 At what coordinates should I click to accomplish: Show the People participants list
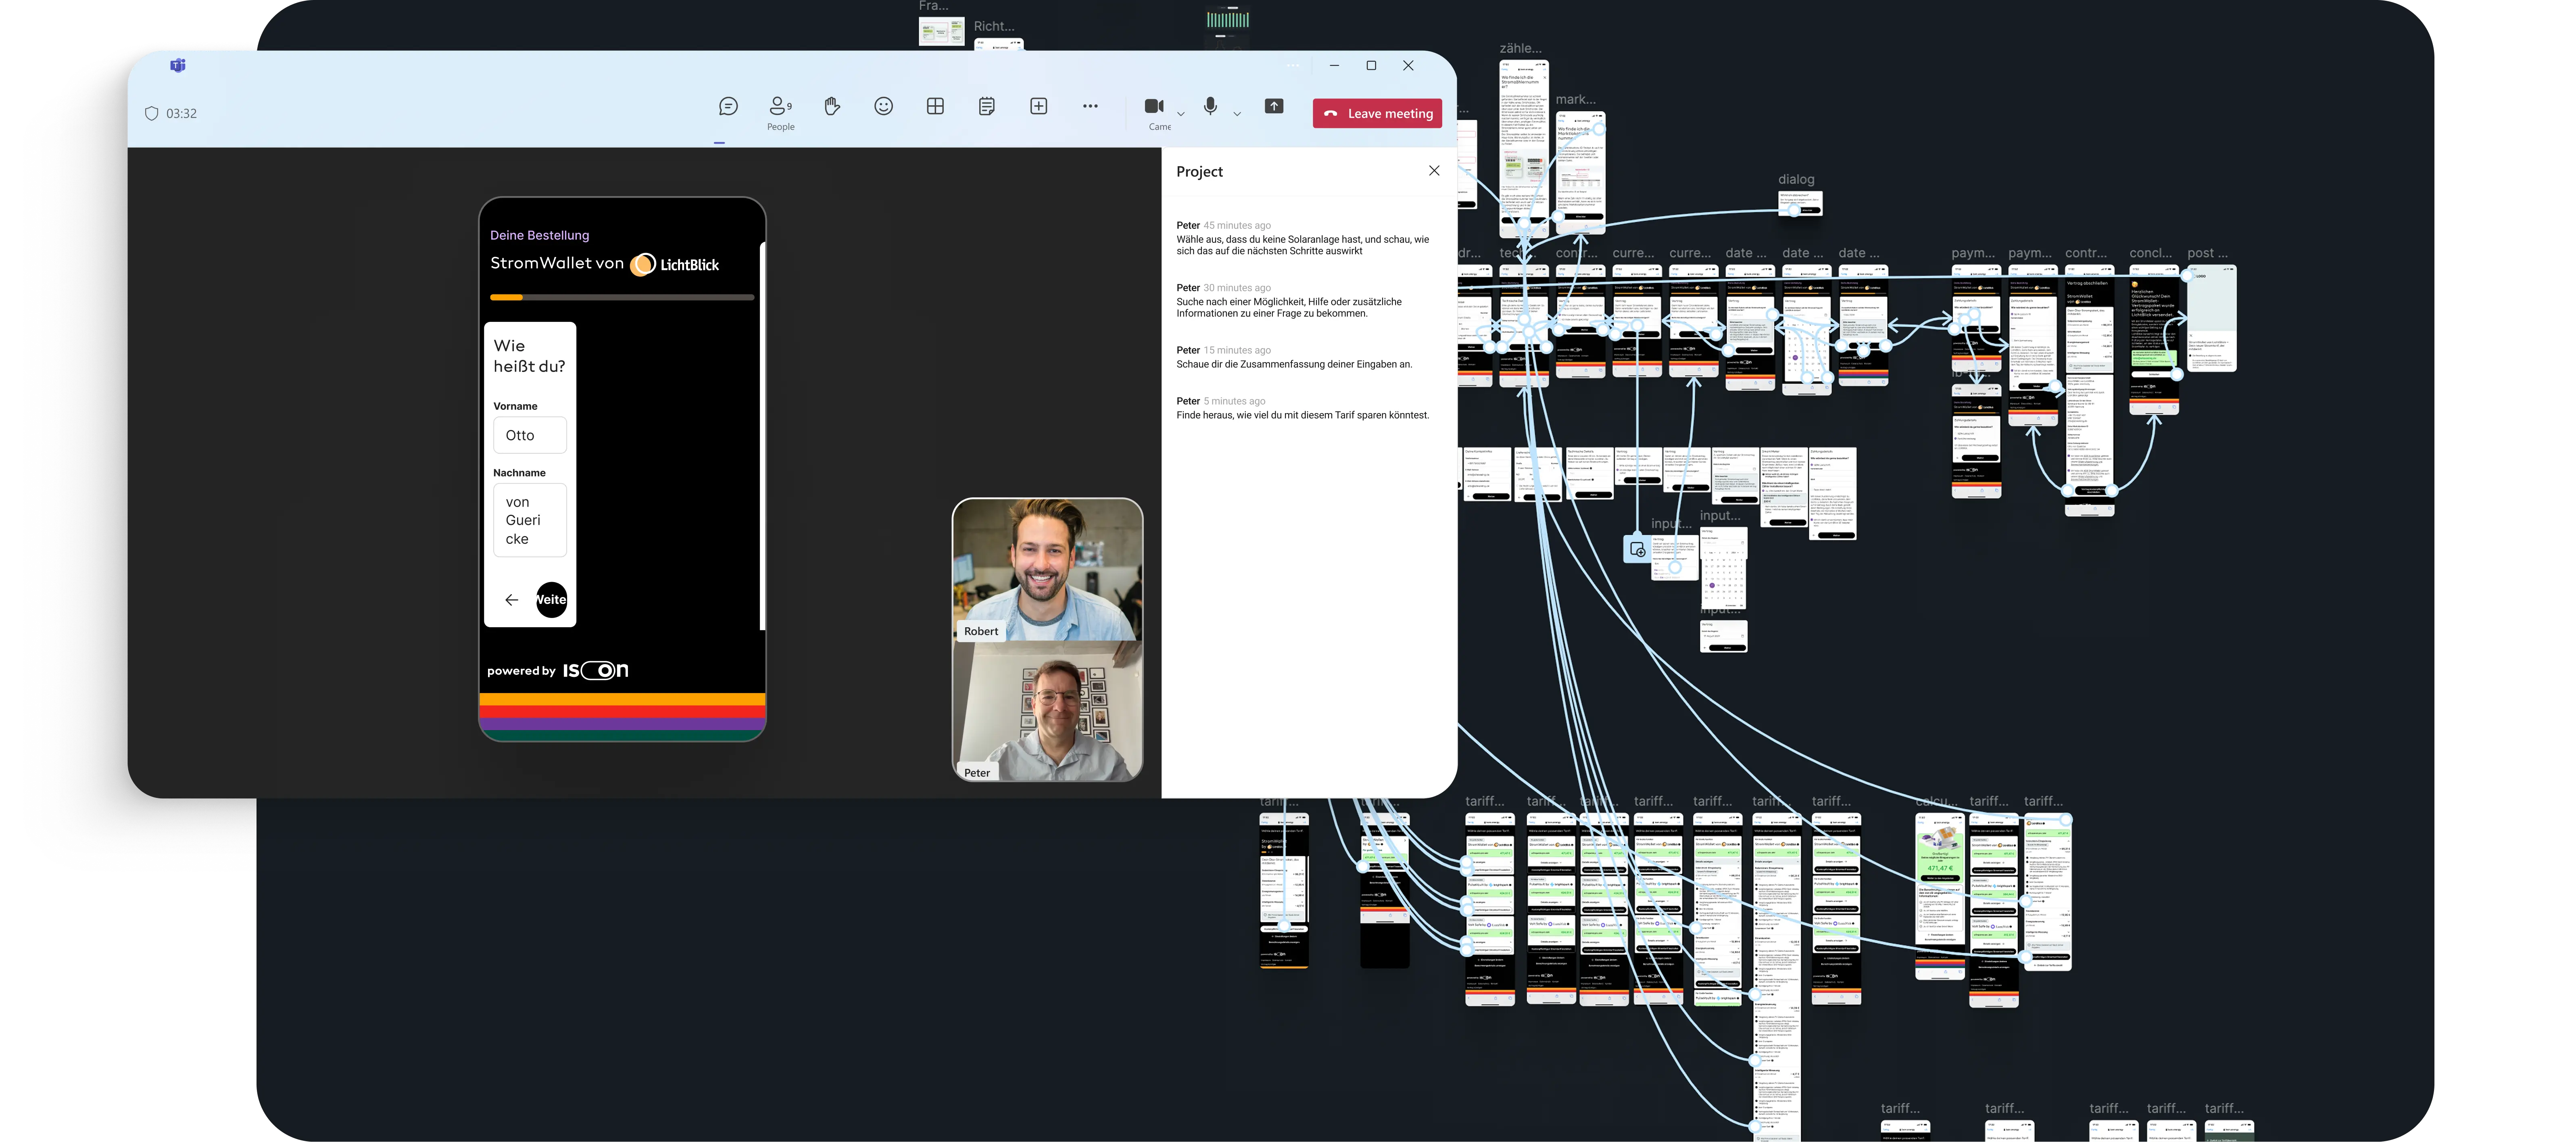(781, 112)
